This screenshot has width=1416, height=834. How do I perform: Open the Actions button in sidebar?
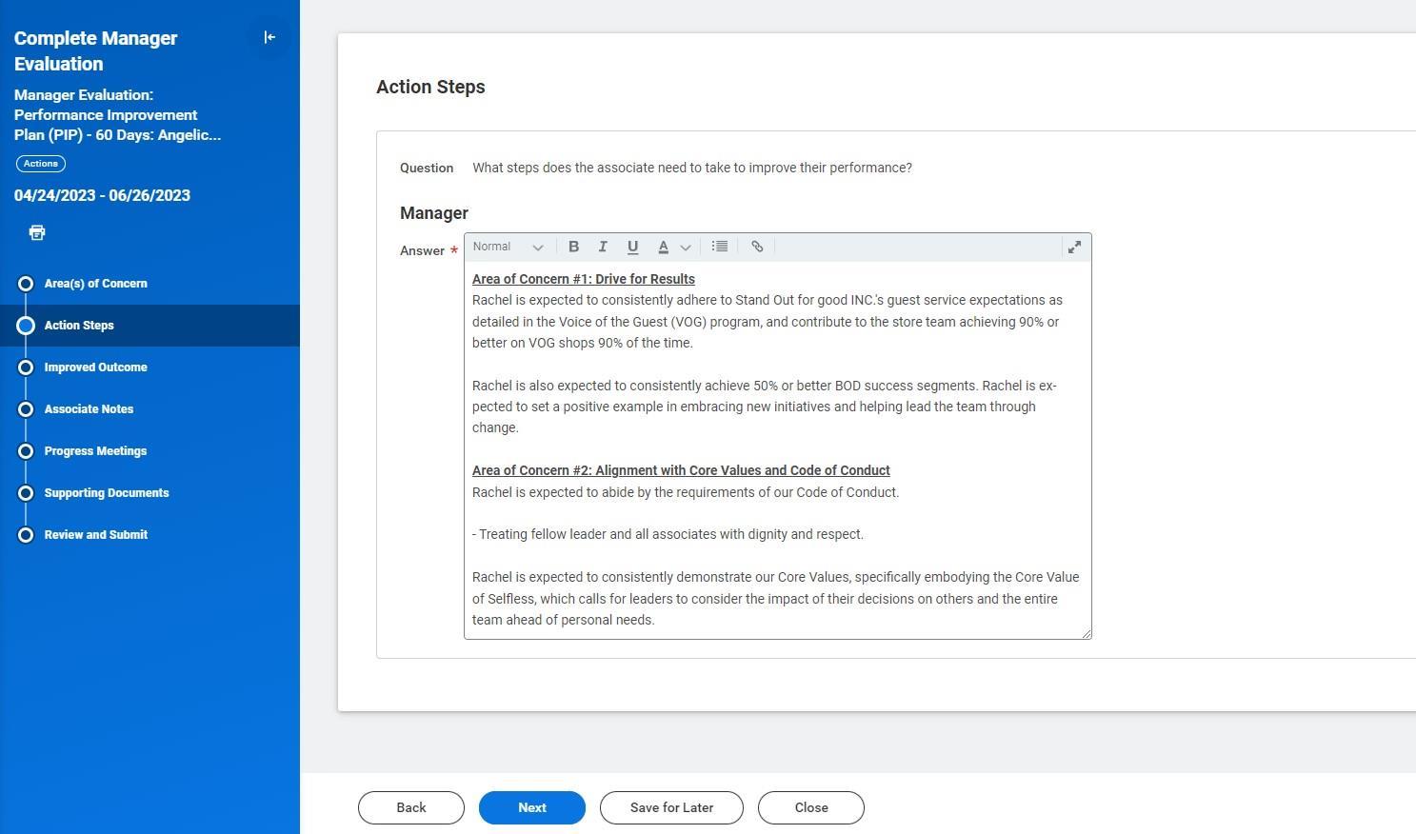pyautogui.click(x=41, y=164)
